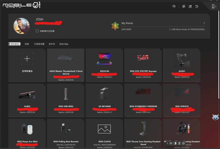Open the headset stand product image
This screenshot has width=220, height=149.
coord(143,129)
